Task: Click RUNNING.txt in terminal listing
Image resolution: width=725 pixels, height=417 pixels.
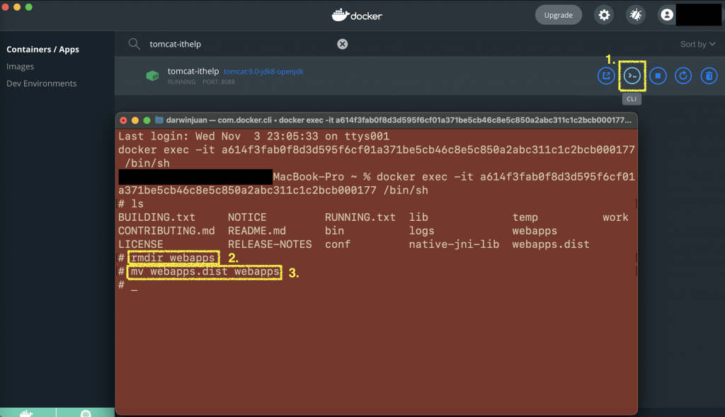Action: [x=360, y=217]
